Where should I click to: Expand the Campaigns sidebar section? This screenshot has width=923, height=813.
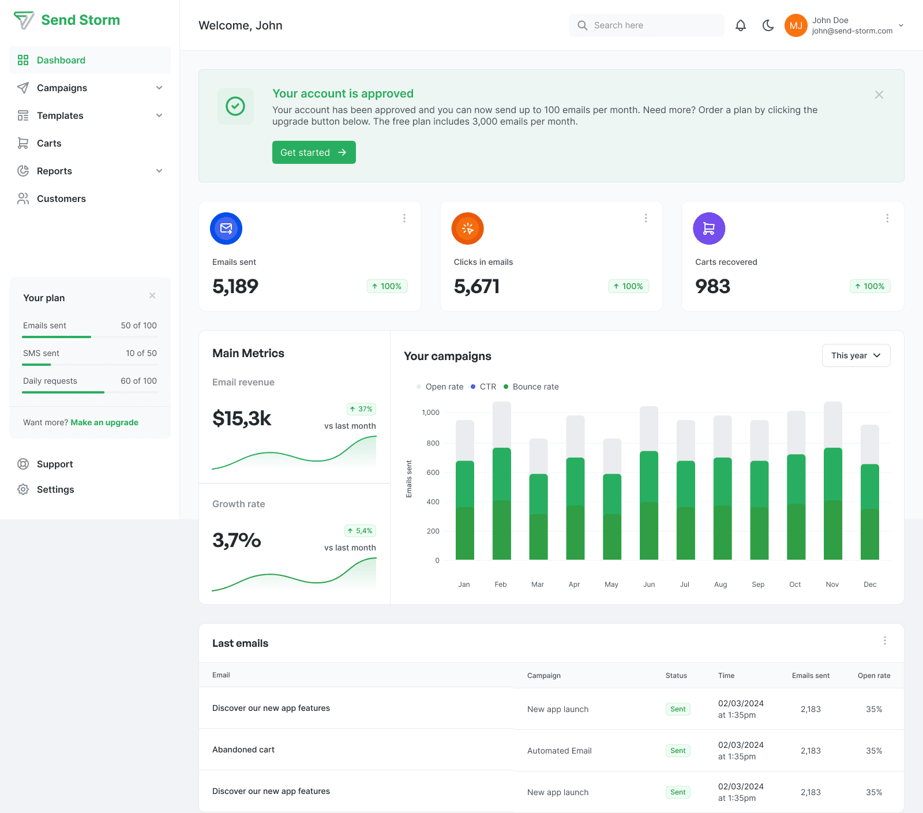click(x=159, y=88)
